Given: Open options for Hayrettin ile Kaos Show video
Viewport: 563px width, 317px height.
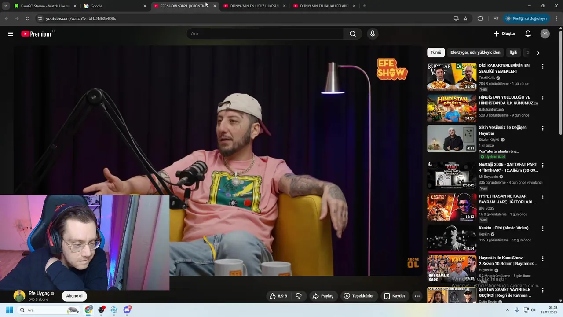Looking at the screenshot, I should 542,259.
